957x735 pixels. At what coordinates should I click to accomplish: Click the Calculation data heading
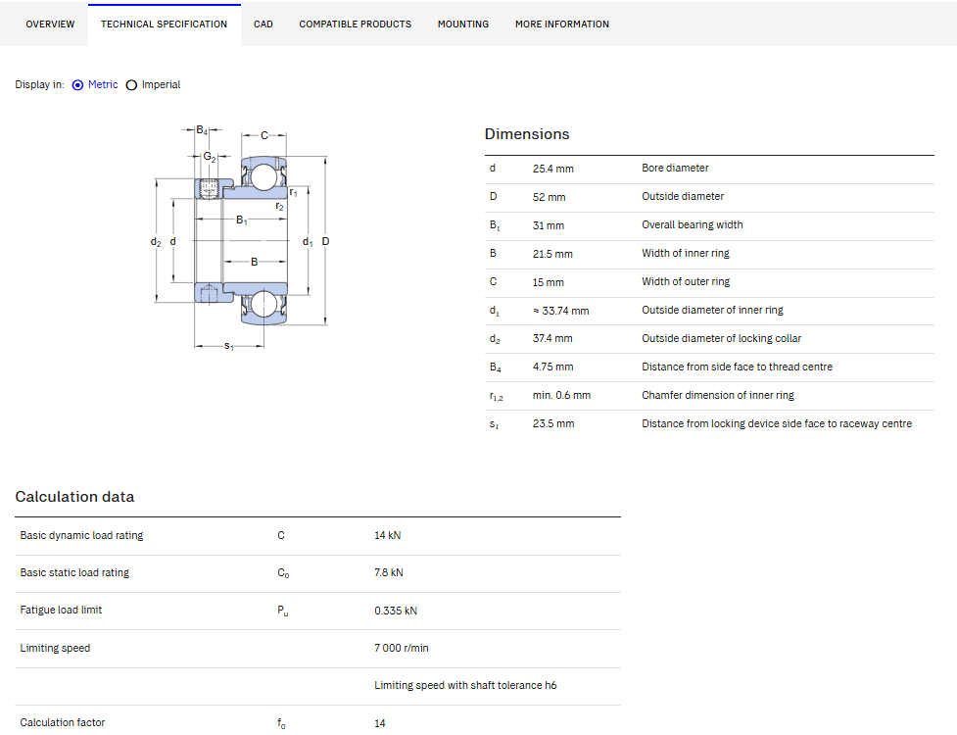[74, 497]
